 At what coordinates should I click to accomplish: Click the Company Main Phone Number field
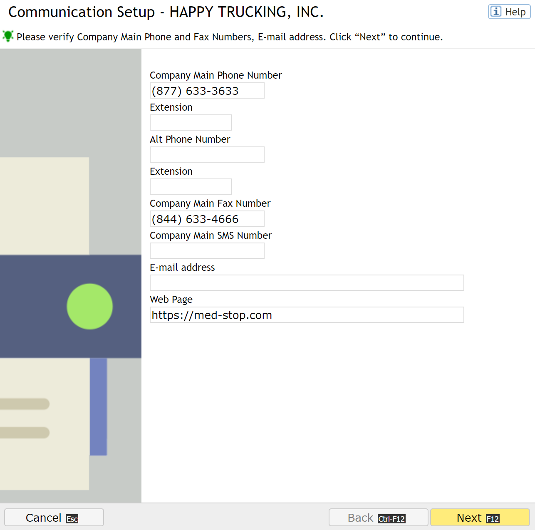[x=207, y=91]
